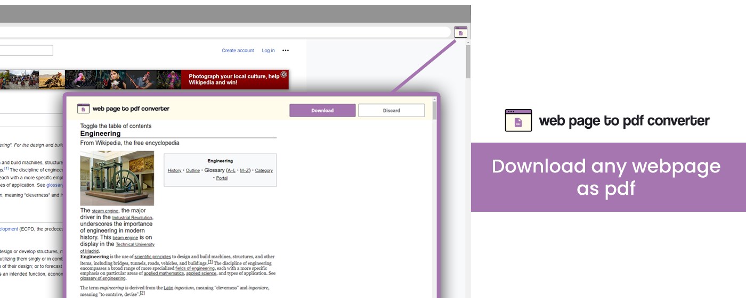746x298 pixels.
Task: Follow the fields of engineering link
Action: click(x=195, y=269)
